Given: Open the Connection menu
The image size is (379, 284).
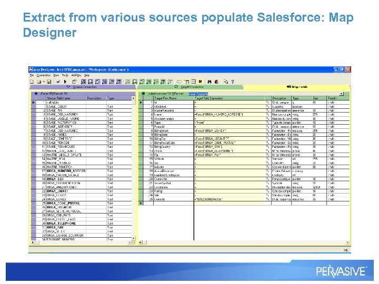Looking at the screenshot, I should [44, 75].
